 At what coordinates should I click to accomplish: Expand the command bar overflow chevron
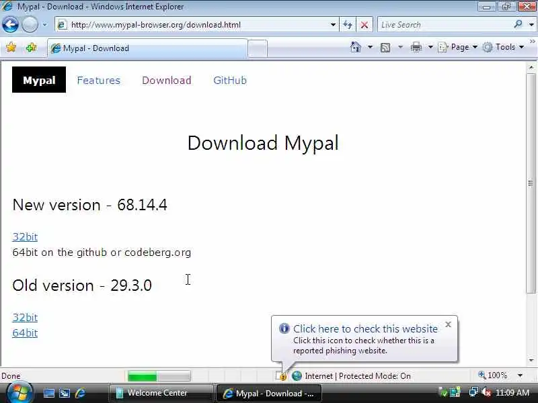click(532, 42)
